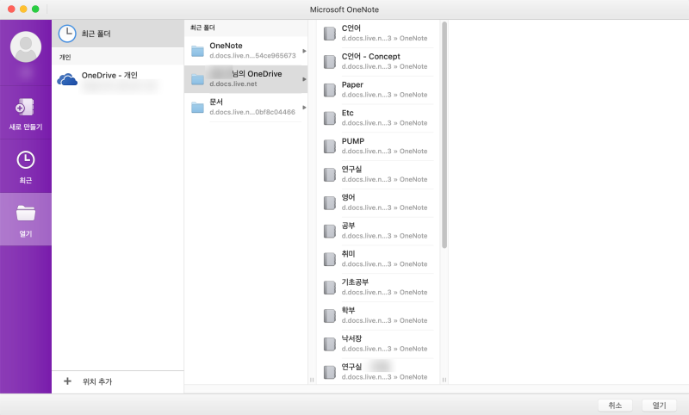Select the 학부 notebook name
This screenshot has width=689, height=415.
348,310
